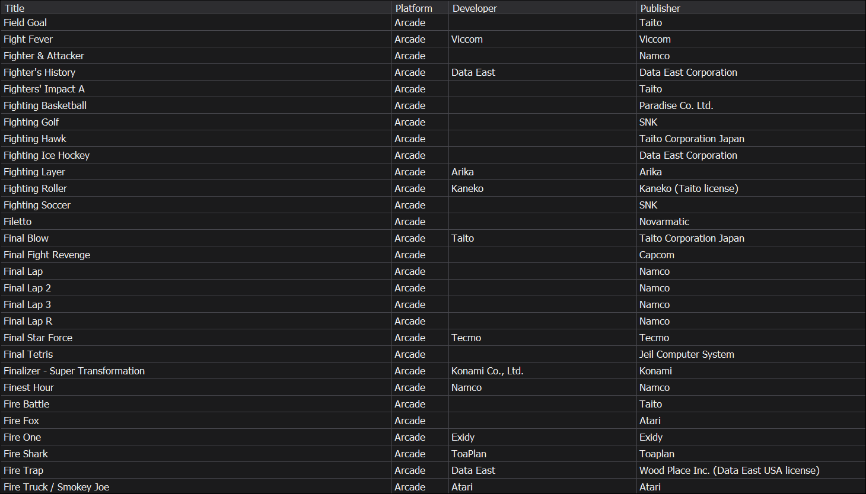The width and height of the screenshot is (866, 494).
Task: Select Fire Fox title
Action: pos(21,421)
